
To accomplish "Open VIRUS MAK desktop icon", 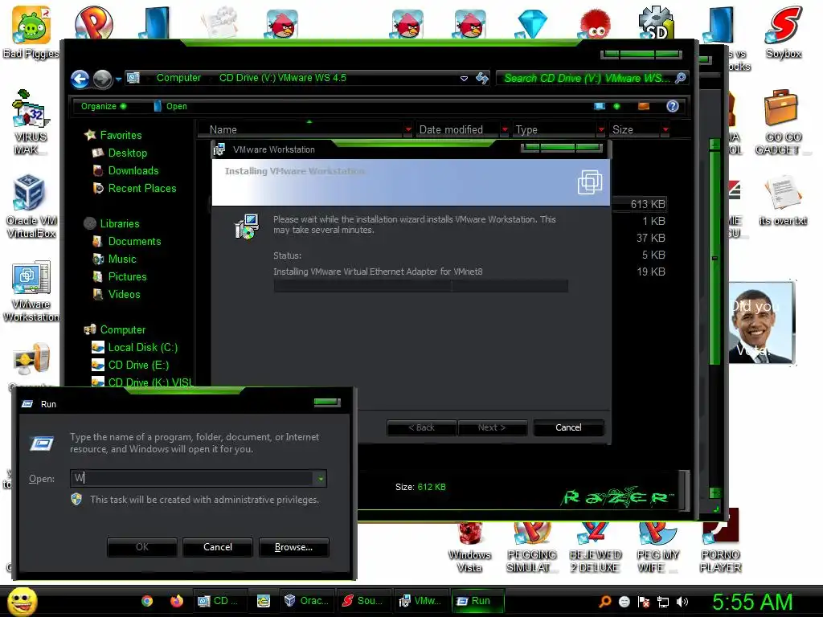I will tap(31, 123).
